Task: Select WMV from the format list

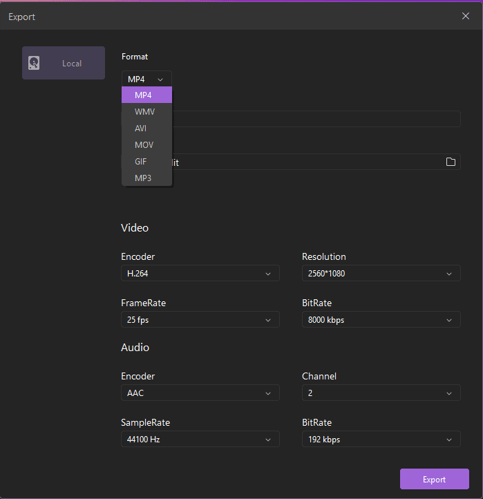Action: click(x=146, y=112)
